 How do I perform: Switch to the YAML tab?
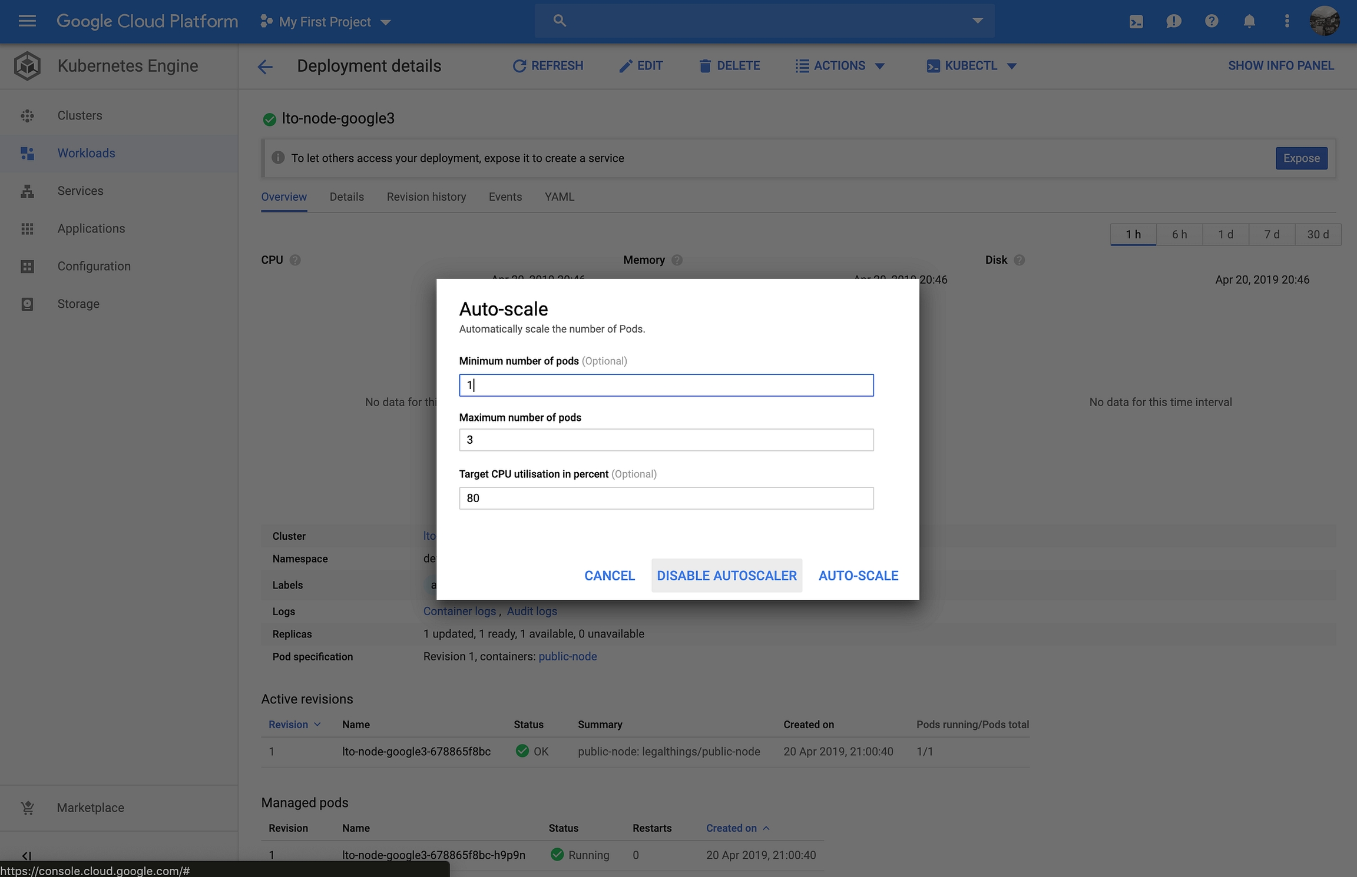click(559, 197)
